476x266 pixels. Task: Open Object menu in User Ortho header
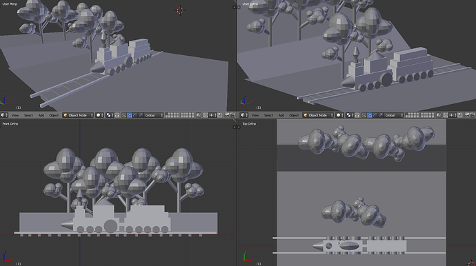pyautogui.click(x=294, y=115)
